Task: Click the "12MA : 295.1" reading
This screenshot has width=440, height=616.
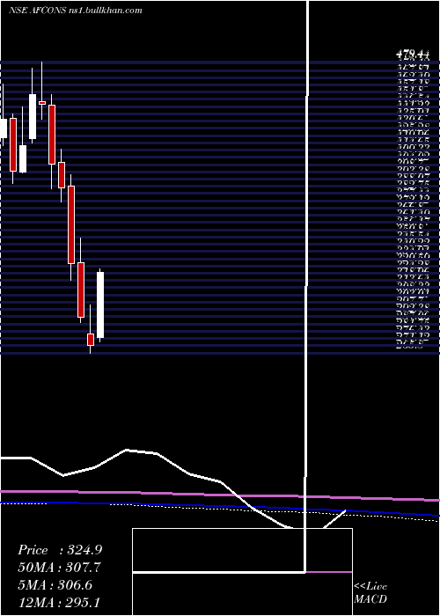Action: pyautogui.click(x=61, y=602)
